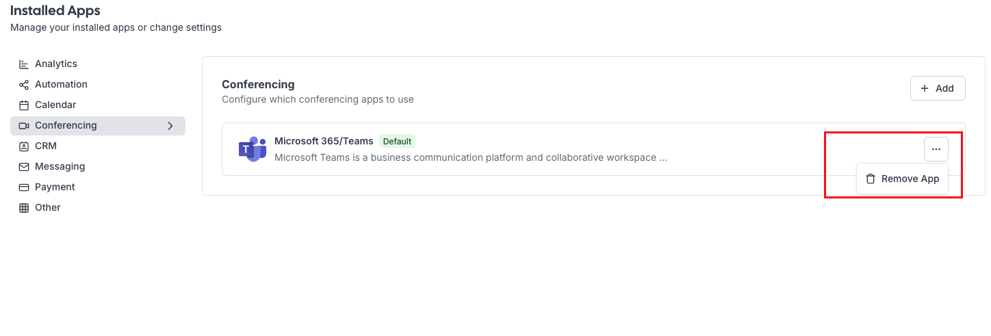The image size is (991, 336).
Task: Click the Conferencing section heading in panel
Action: (x=258, y=84)
